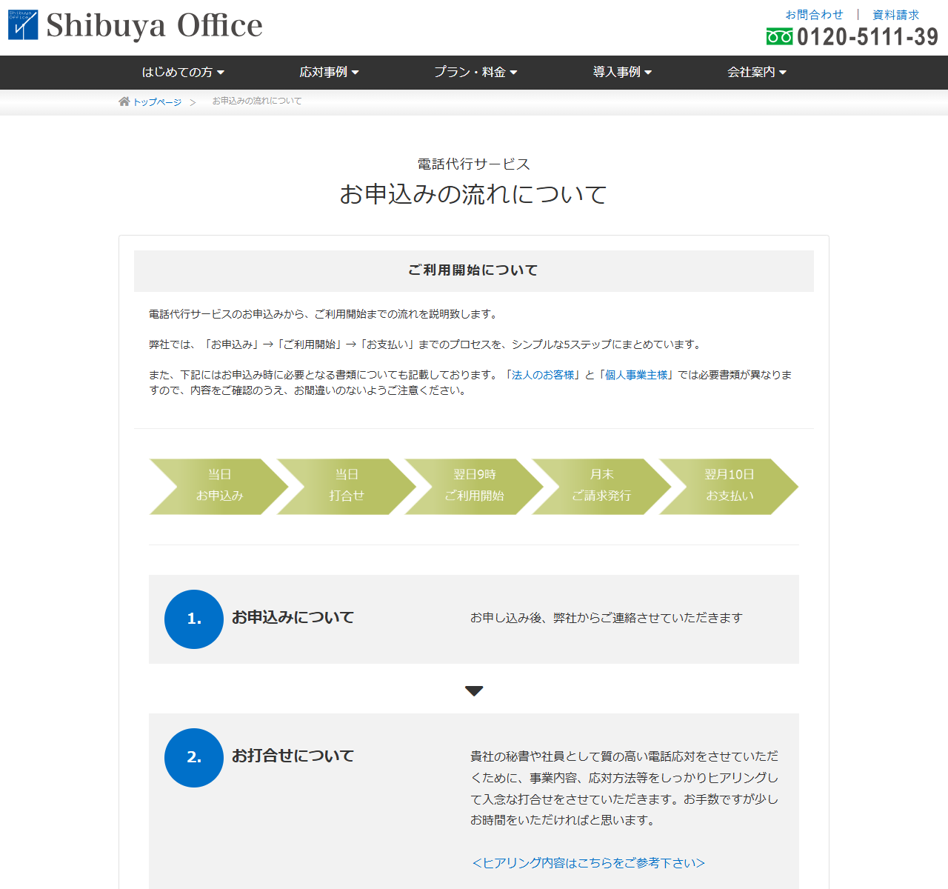Click the phone number 0120-5111-39
This screenshot has height=889, width=948.
(x=867, y=36)
